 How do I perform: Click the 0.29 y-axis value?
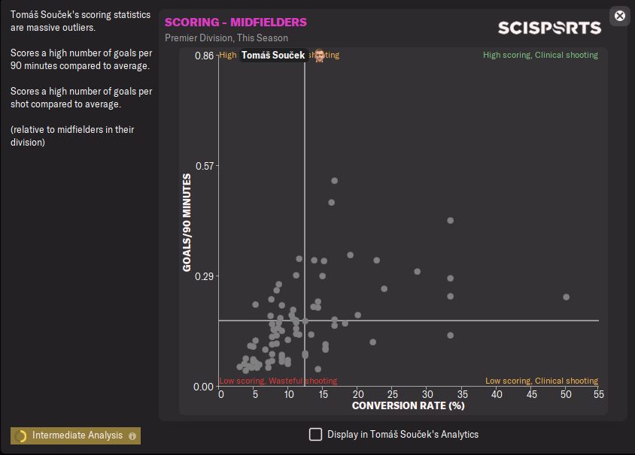coord(204,276)
